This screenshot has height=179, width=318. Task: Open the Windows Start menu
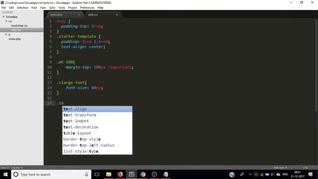(x=5, y=175)
